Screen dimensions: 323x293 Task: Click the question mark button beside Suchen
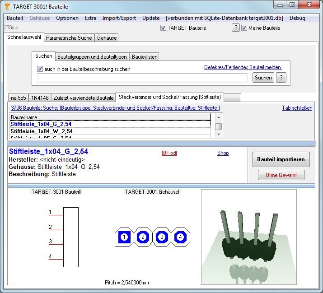click(281, 78)
